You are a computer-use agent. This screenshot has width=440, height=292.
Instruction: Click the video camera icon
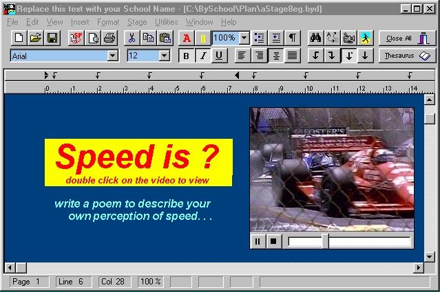tap(349, 38)
